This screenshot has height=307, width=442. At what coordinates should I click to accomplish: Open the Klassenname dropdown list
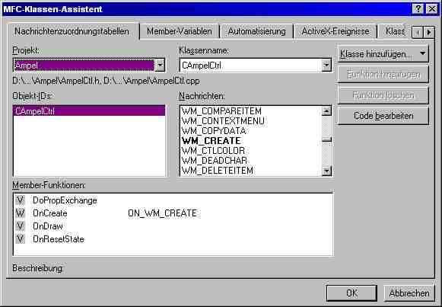coord(326,66)
